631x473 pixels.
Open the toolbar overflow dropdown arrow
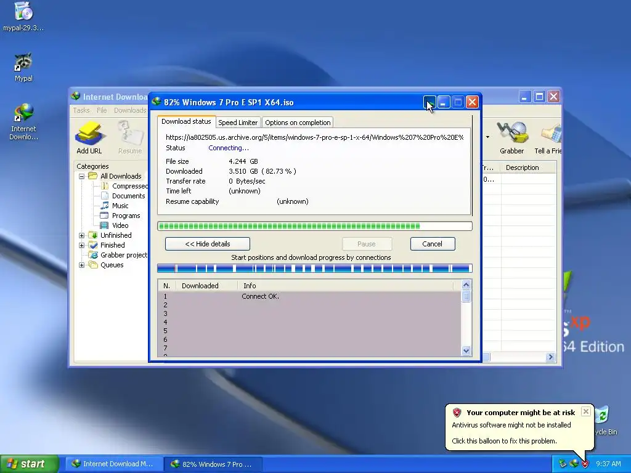(488, 137)
